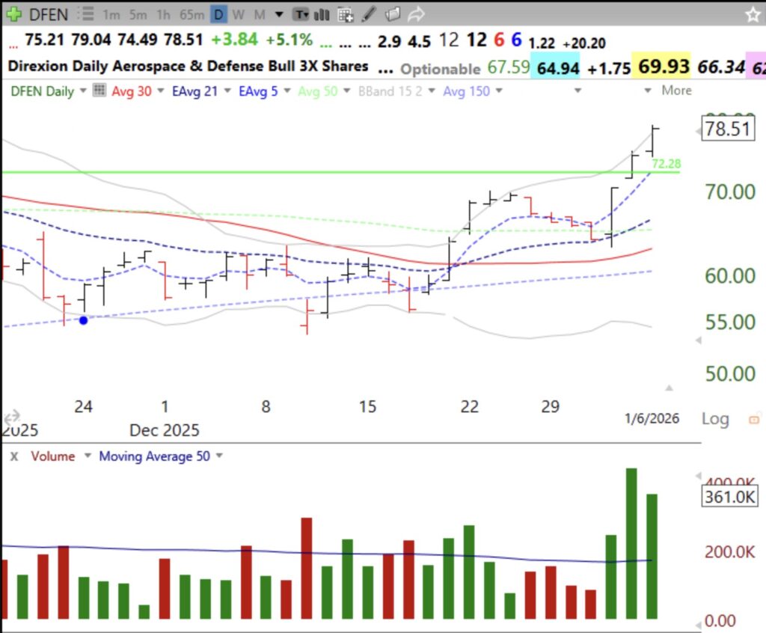Click the orange icon beside Log
Screen dimensions: 766x633
pos(755,420)
